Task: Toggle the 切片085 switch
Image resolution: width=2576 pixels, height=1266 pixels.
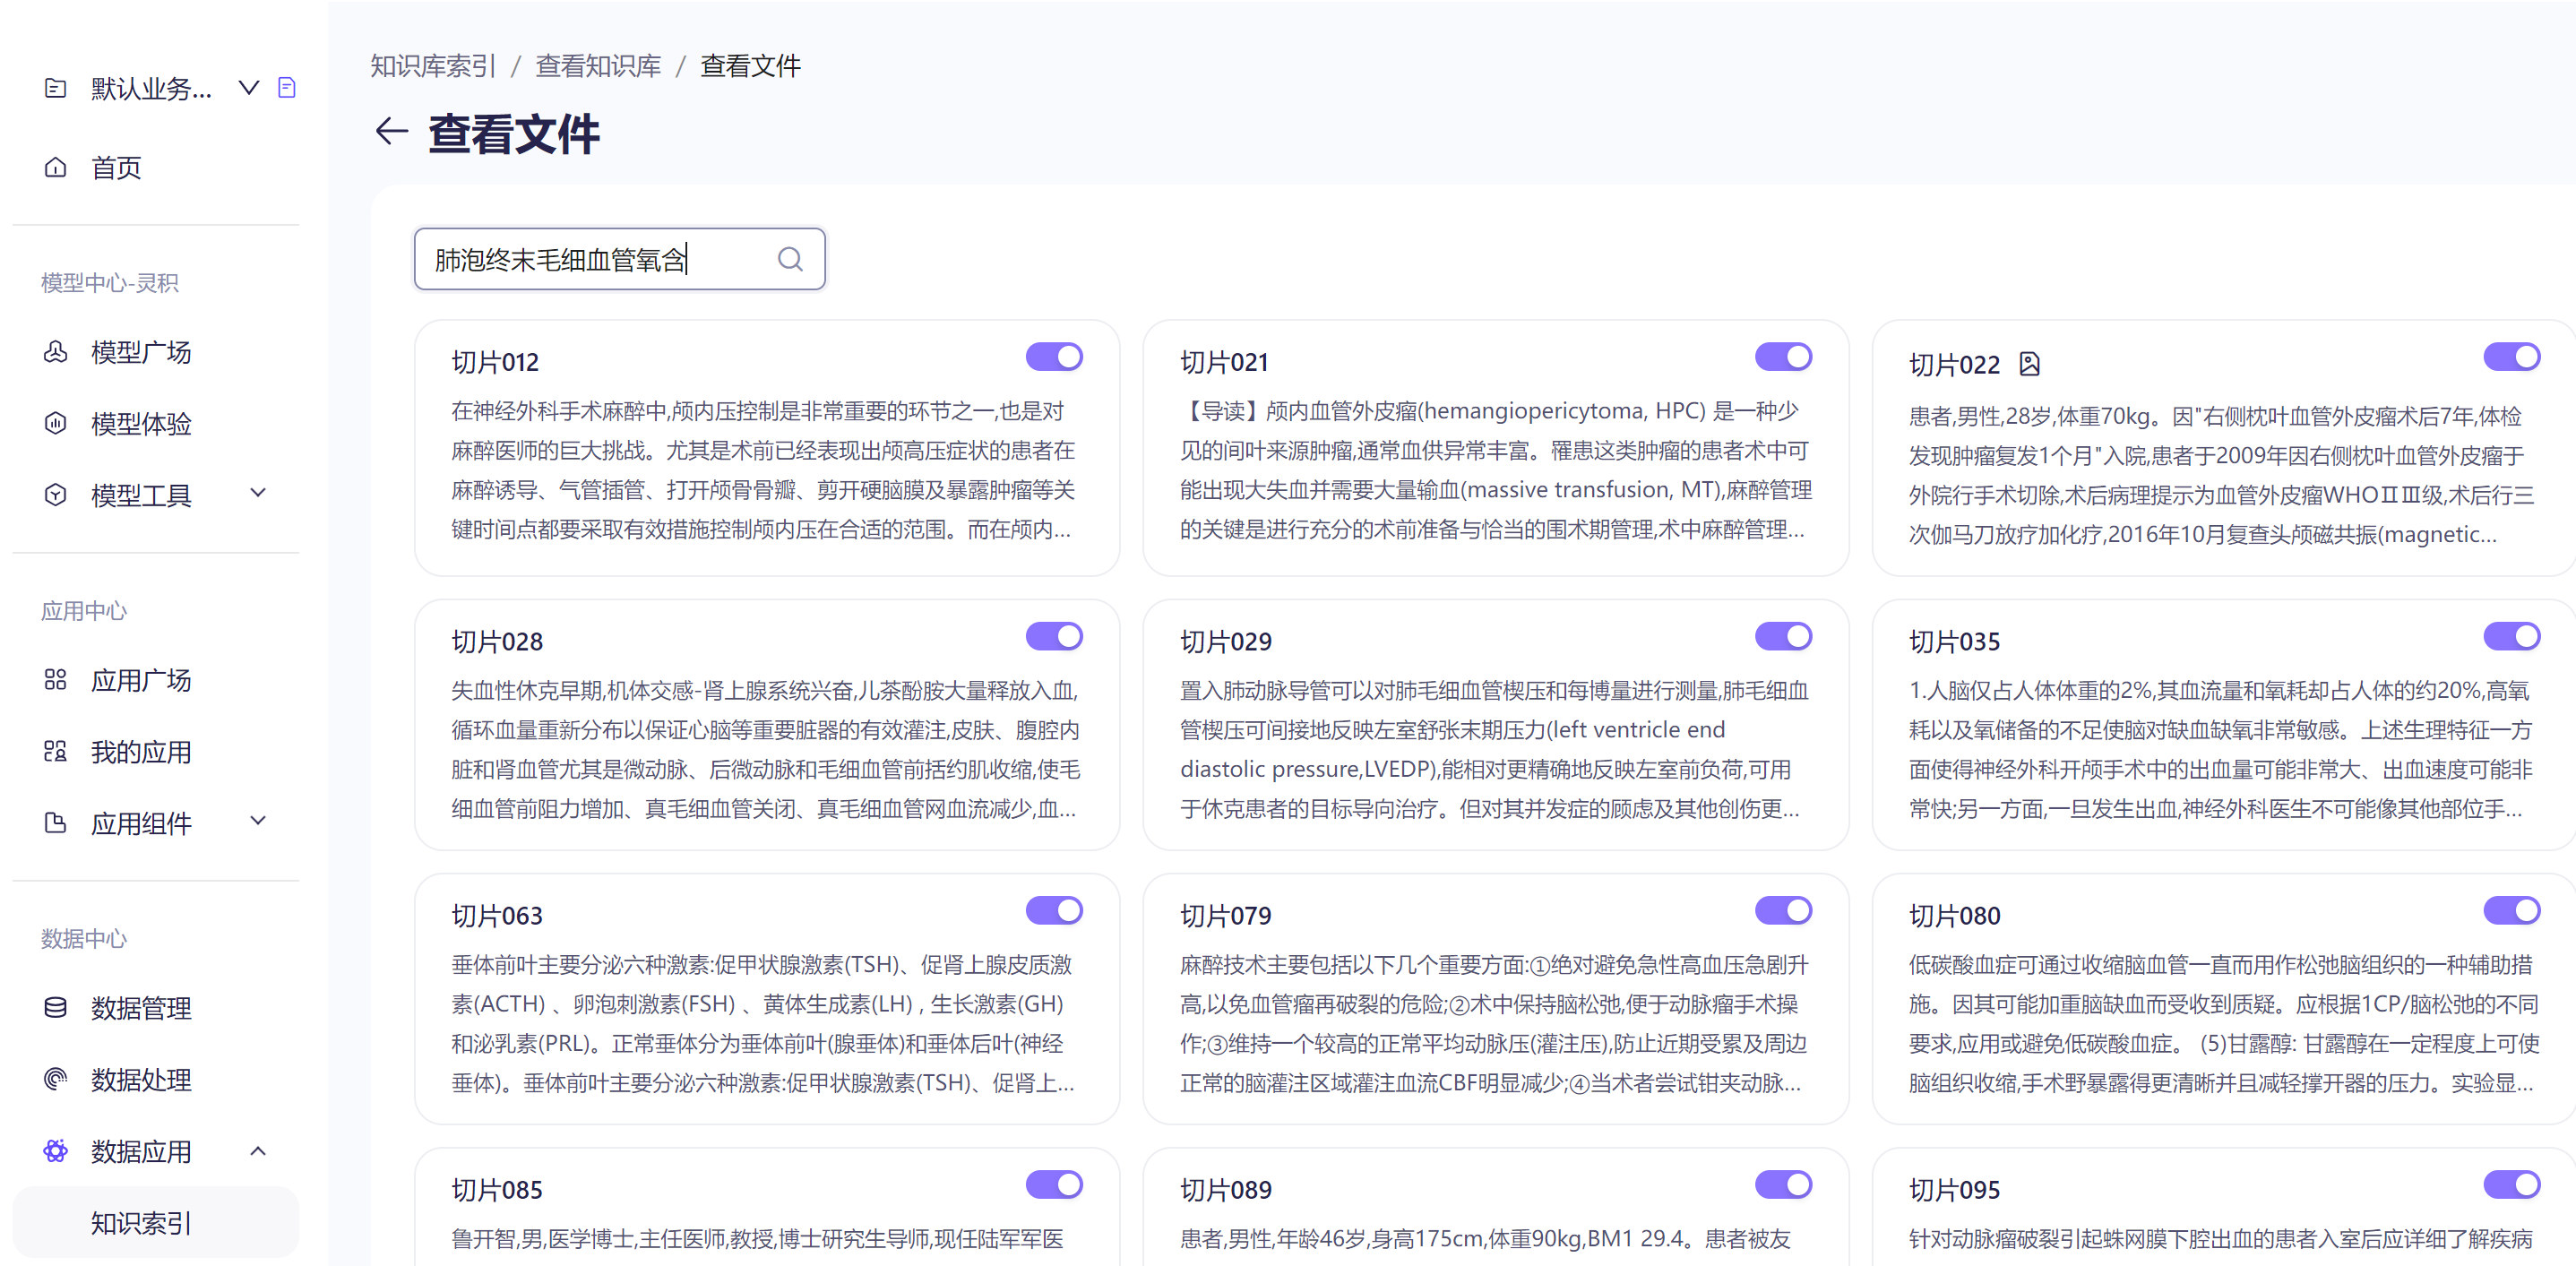Action: (1054, 1185)
